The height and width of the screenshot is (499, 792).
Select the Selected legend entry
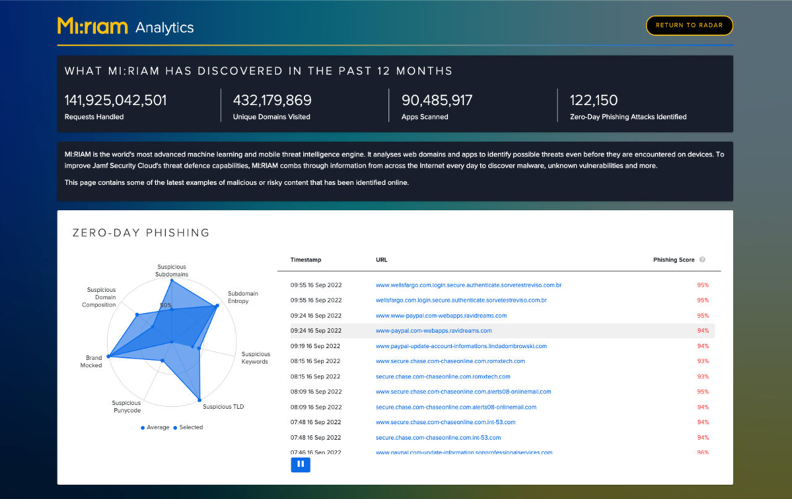click(x=188, y=427)
